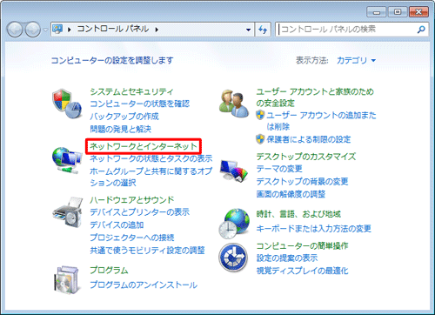Open システムとセキュリティ shield icon

point(67,104)
